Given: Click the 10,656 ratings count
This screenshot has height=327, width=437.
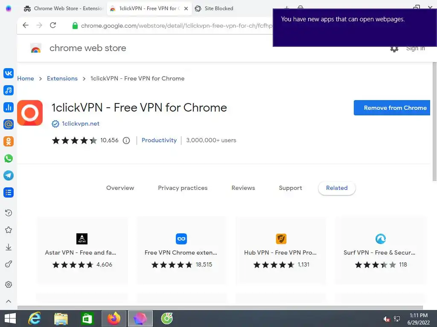Looking at the screenshot, I should [109, 140].
